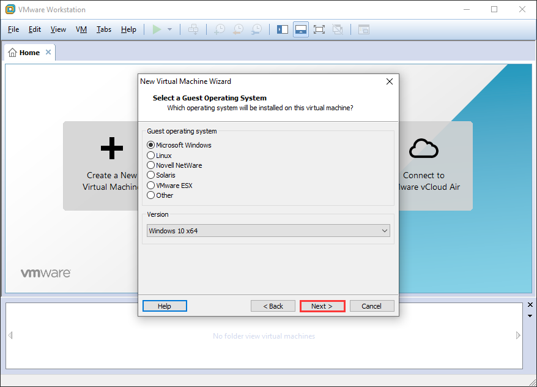Select the Novell NetWare radio button
Screen dimensions: 537x387
click(150, 165)
